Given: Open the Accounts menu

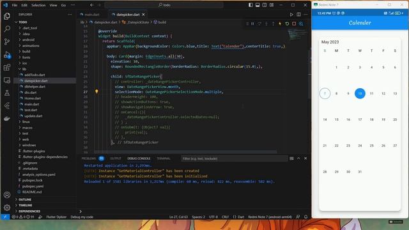Looking at the screenshot, I should [x=7, y=195].
